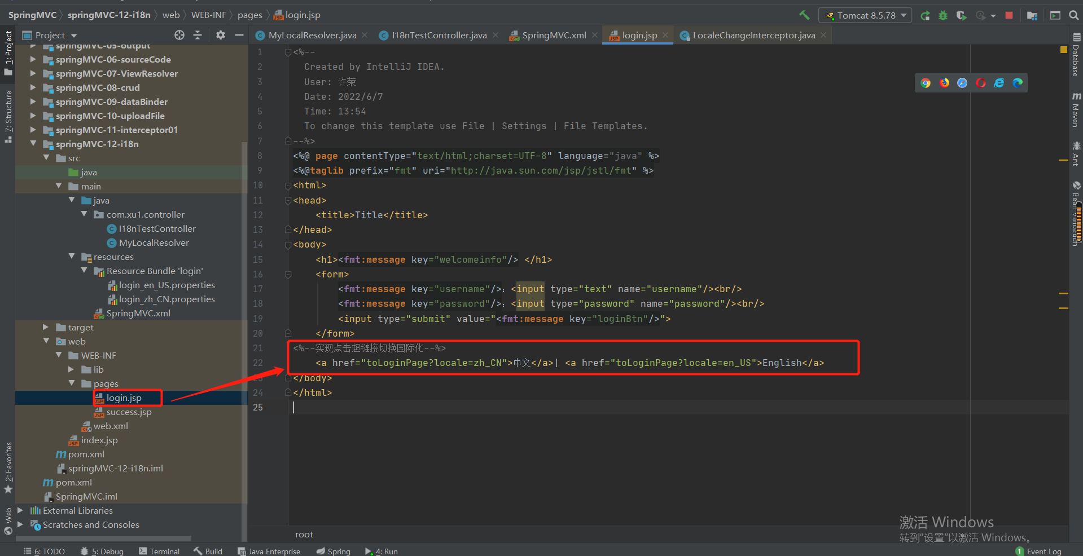Expand the lib folder under WEB-INF
The image size is (1083, 556).
pos(71,369)
